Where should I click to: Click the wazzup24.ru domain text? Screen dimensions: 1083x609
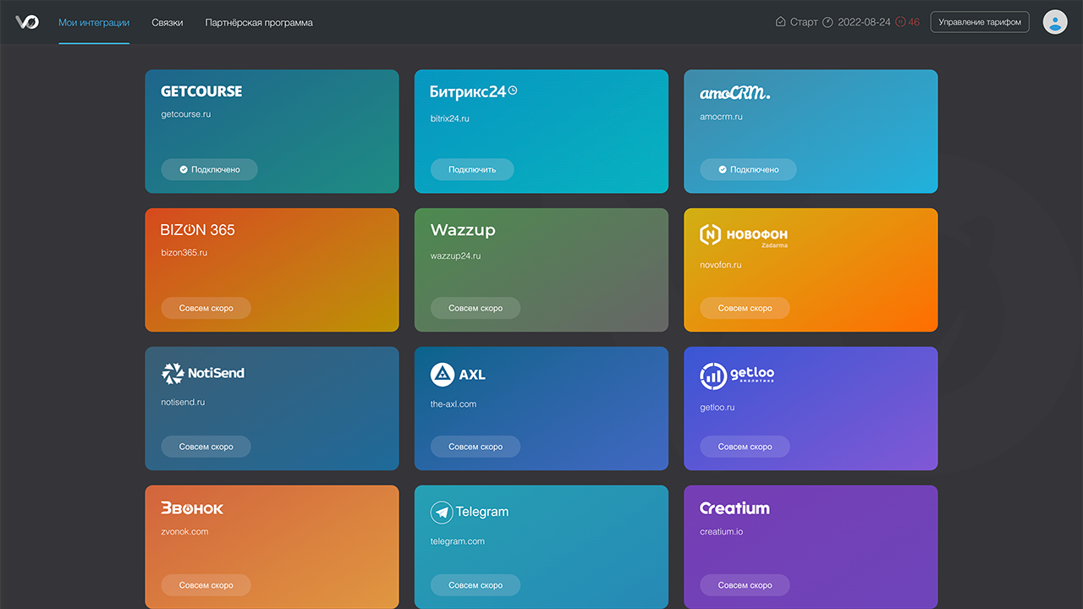point(455,255)
